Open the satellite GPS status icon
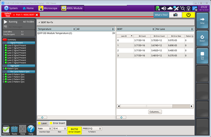Viewport: 211px width, 137px height. (176, 8)
